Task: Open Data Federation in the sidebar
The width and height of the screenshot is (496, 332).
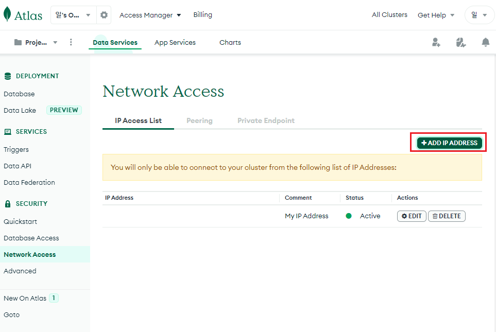Action: tap(29, 182)
